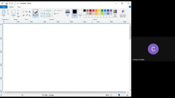Open the shape Fill dropdown

(57, 13)
